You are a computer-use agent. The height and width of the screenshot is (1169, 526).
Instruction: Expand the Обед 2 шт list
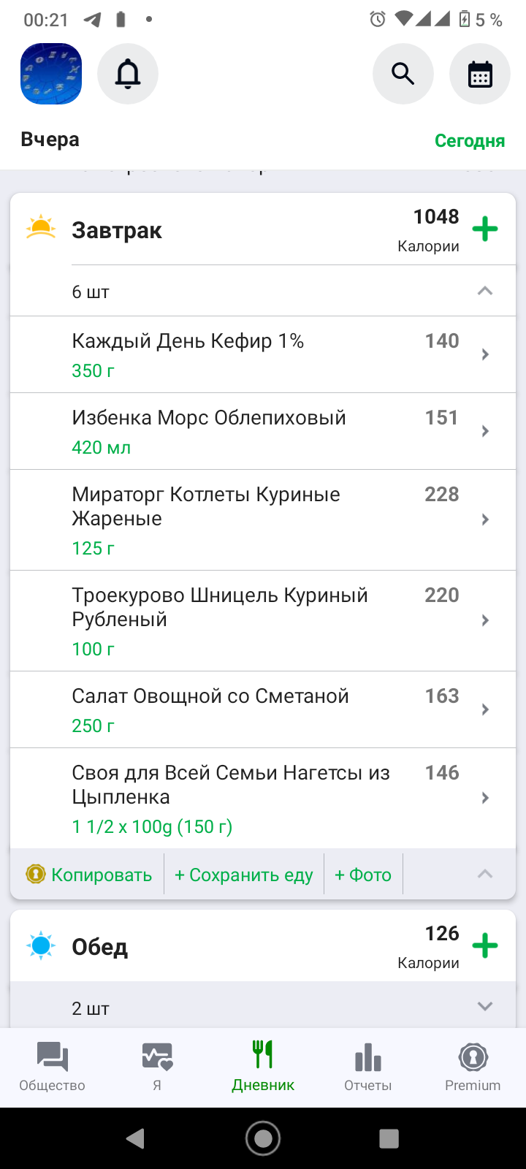[485, 1007]
